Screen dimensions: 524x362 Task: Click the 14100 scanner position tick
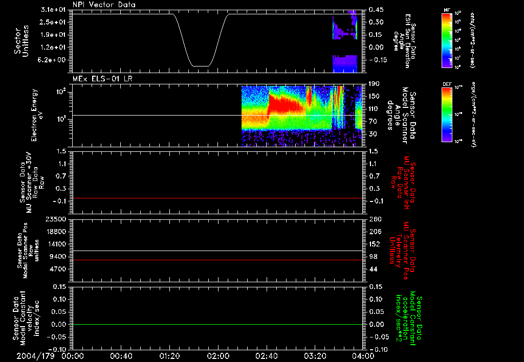point(55,244)
